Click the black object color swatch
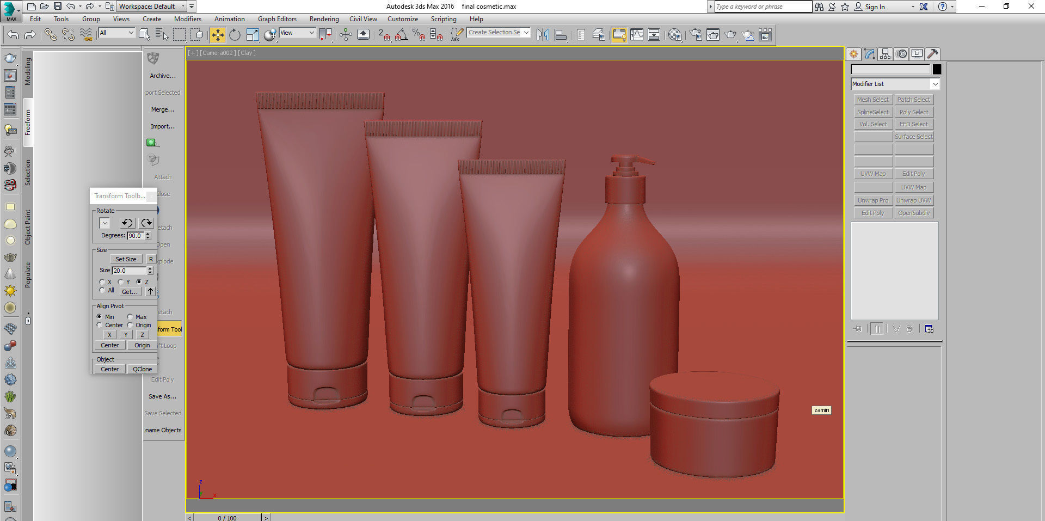Image resolution: width=1045 pixels, height=521 pixels. 937,69
